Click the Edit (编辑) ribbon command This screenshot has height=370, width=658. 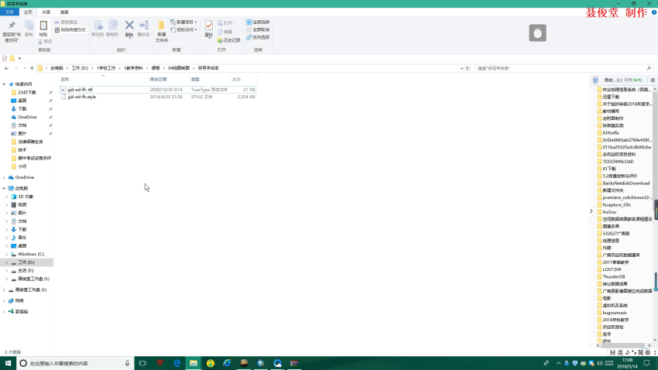click(x=225, y=32)
